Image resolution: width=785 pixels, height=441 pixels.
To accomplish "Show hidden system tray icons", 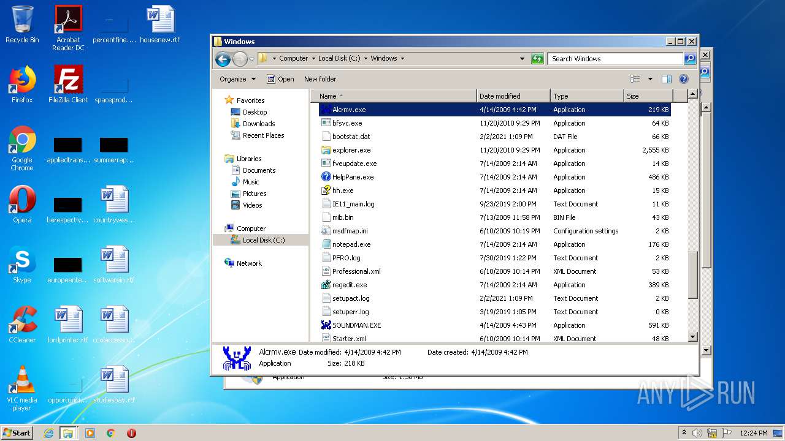I will coord(684,433).
